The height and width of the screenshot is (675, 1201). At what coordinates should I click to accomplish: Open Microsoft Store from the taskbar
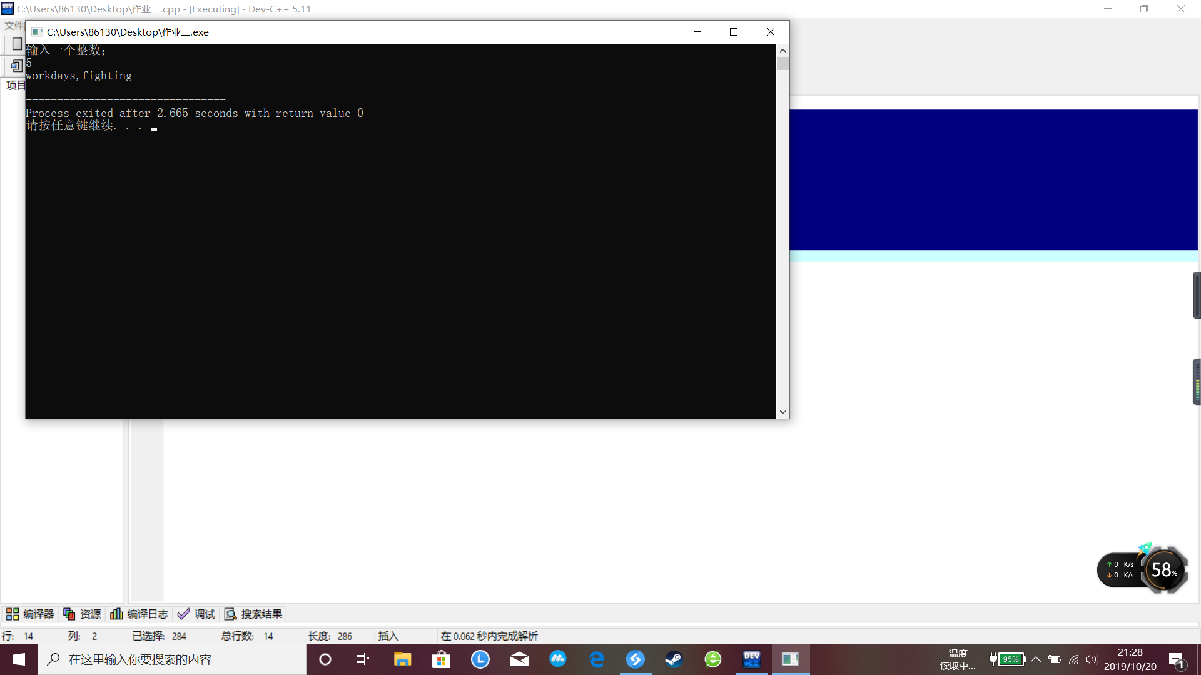click(441, 659)
